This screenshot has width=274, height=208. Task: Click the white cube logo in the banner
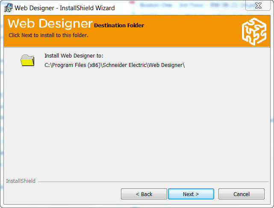[x=254, y=32]
